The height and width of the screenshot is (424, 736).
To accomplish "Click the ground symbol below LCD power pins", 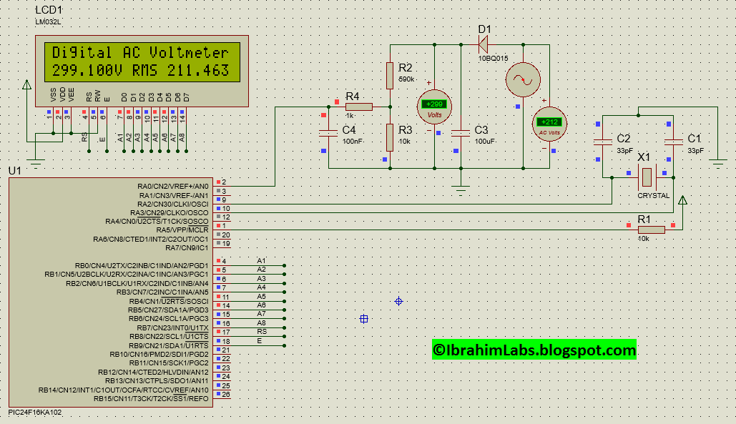I will click(x=36, y=164).
